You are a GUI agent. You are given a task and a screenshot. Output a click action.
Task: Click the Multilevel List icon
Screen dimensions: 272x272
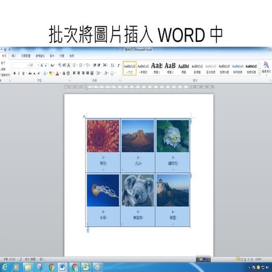(88, 65)
